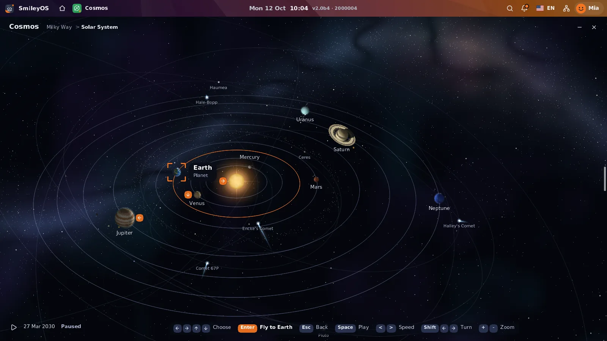Open the SmileyOS system menu
The height and width of the screenshot is (341, 607).
[x=27, y=8]
